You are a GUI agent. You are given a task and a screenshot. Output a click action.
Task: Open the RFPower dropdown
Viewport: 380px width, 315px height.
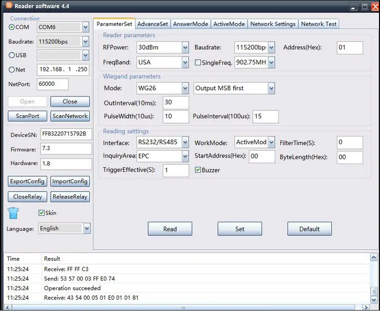(185, 48)
